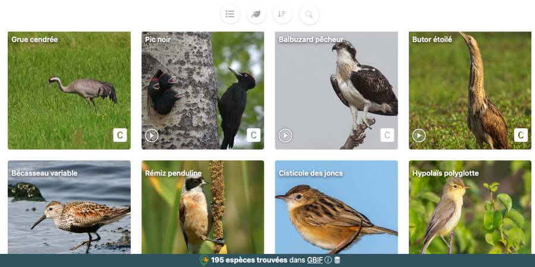The height and width of the screenshot is (267, 535).
Task: Open the search magnifier button
Action: [x=309, y=14]
